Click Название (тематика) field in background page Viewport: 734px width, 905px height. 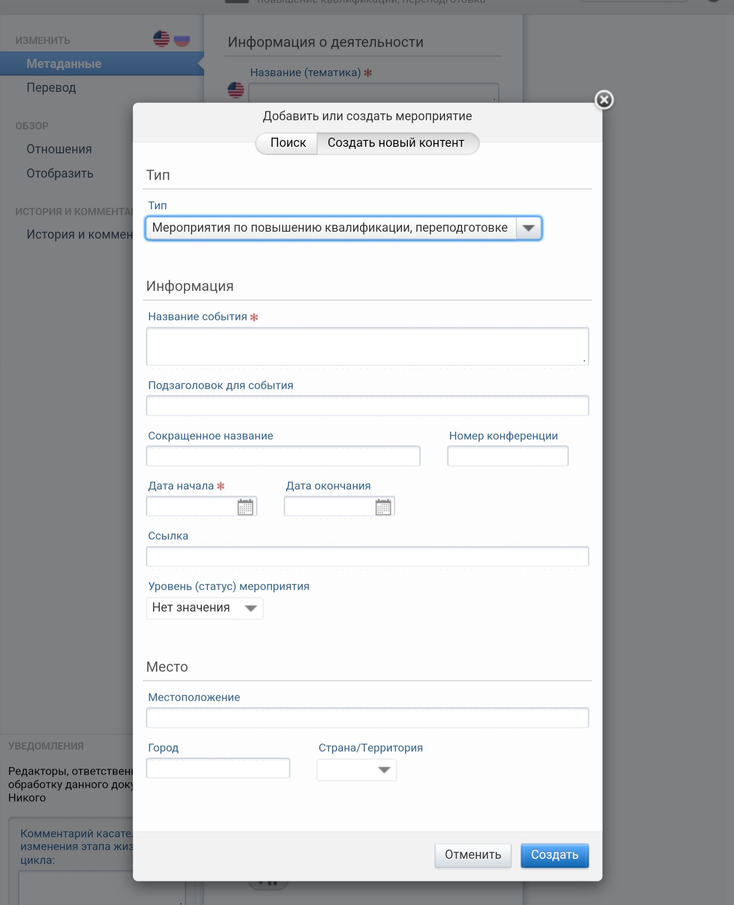tap(373, 92)
